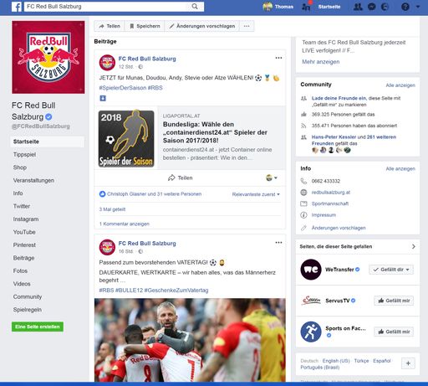Click hashtag #SpielerDerSaison
Viewport: 428px width, 386px height.
click(x=123, y=88)
